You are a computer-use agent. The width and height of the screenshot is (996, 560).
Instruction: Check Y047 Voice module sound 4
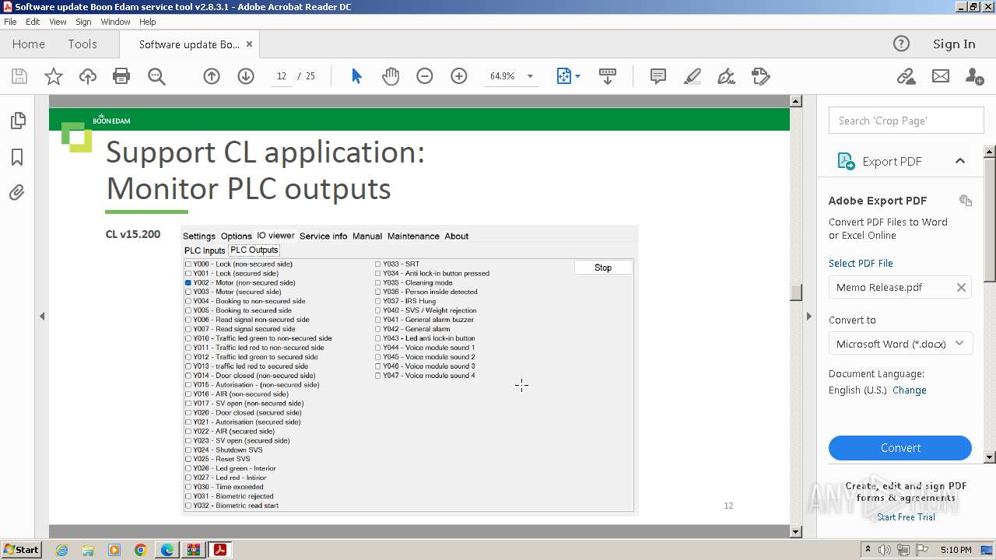pos(378,376)
